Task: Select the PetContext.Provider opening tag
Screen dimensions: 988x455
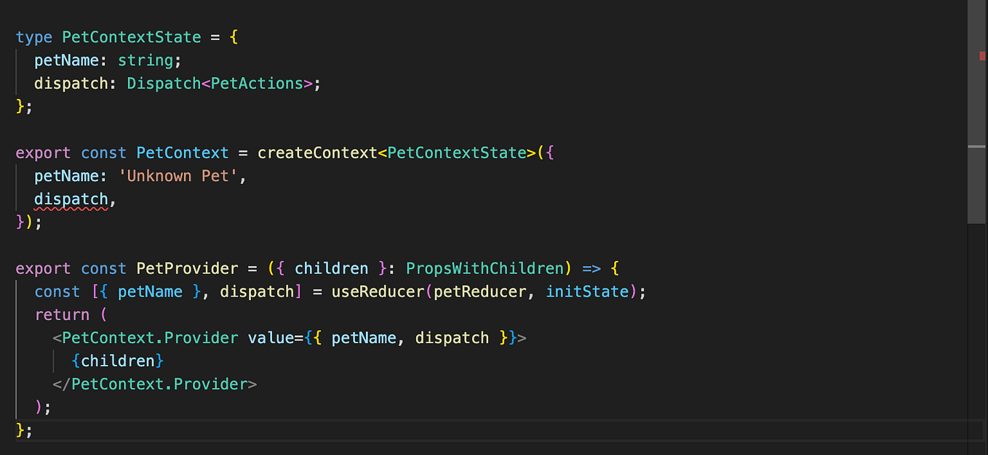Action: (146, 337)
